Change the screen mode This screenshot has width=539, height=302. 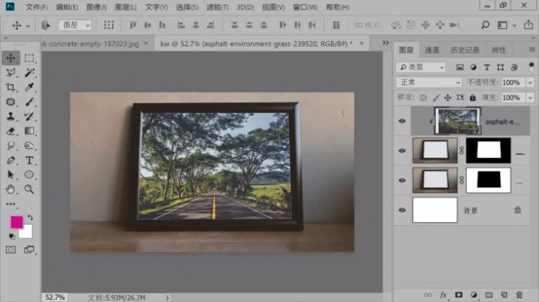click(29, 249)
